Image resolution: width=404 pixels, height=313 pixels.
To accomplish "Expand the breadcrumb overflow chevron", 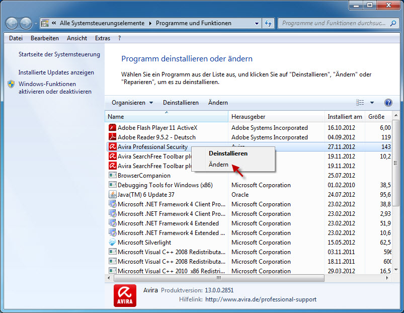I will point(54,23).
